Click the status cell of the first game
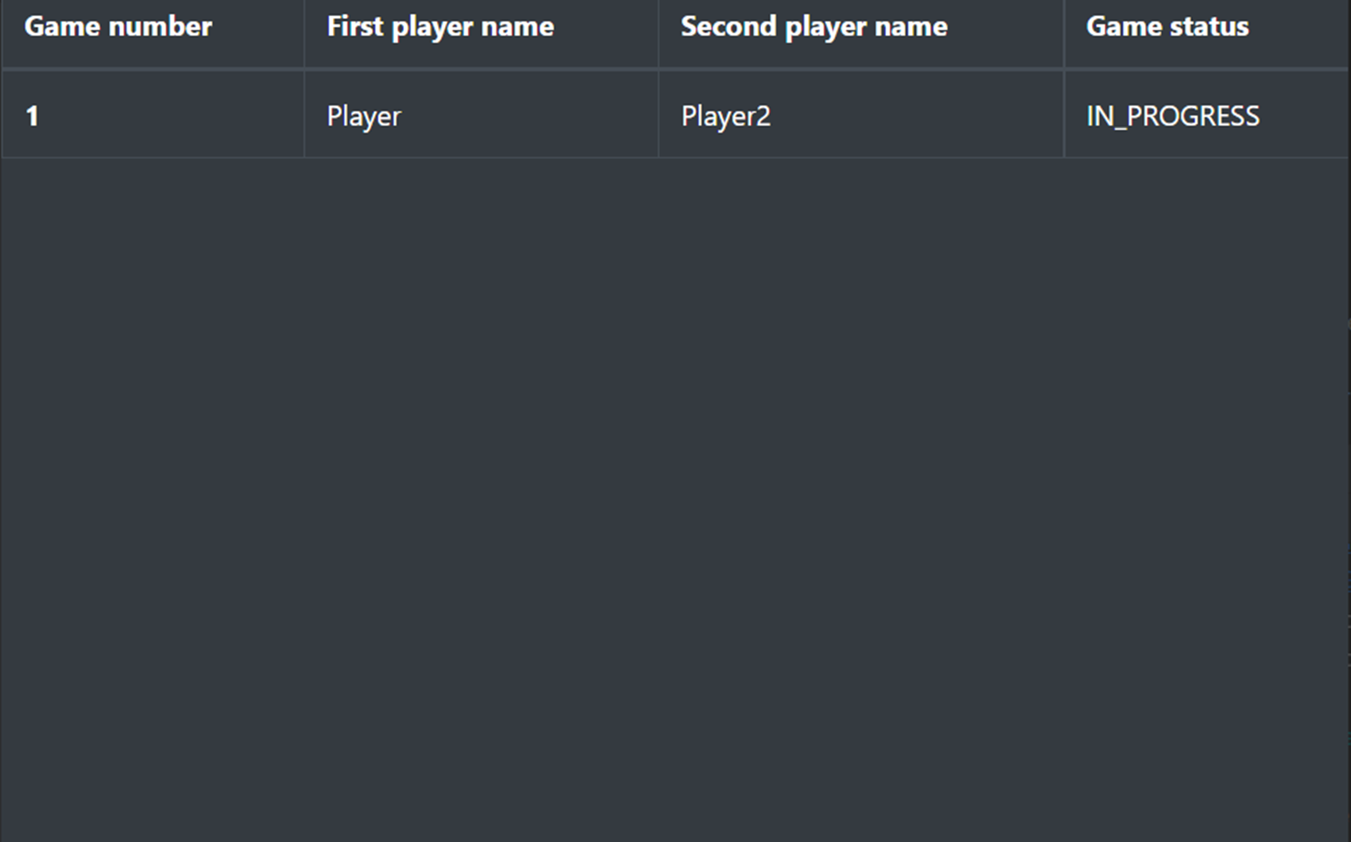 tap(1172, 115)
